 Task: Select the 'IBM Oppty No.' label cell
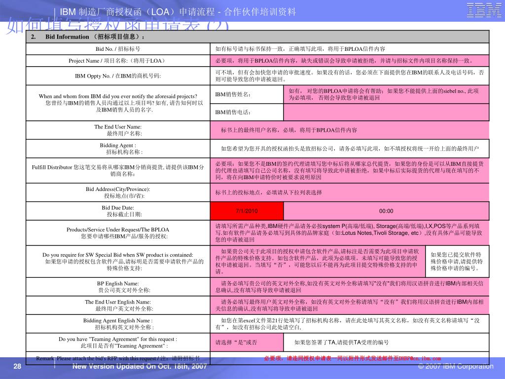[x=118, y=76]
